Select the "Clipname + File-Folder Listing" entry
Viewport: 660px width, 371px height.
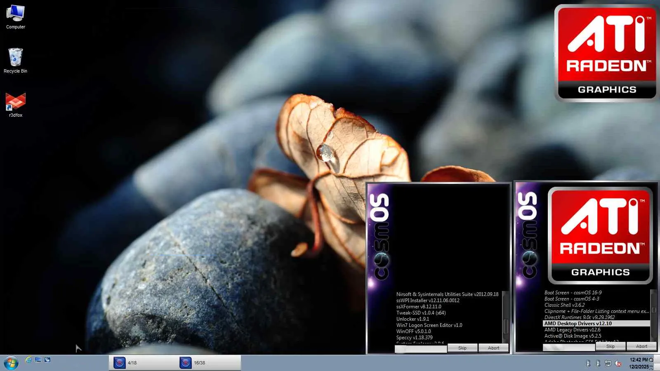click(x=596, y=311)
